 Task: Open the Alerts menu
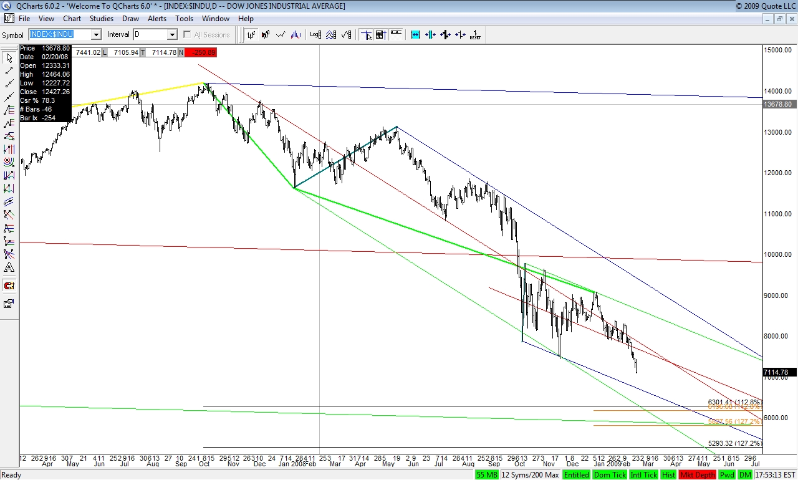(x=157, y=19)
